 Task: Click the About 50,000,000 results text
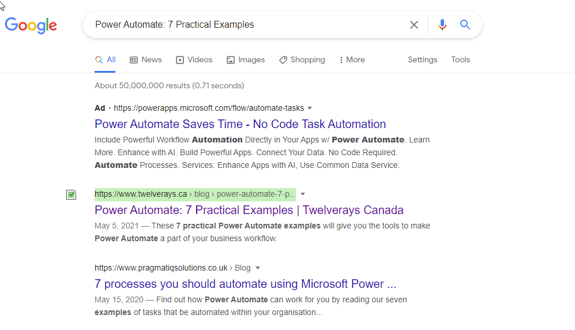pyautogui.click(x=170, y=85)
